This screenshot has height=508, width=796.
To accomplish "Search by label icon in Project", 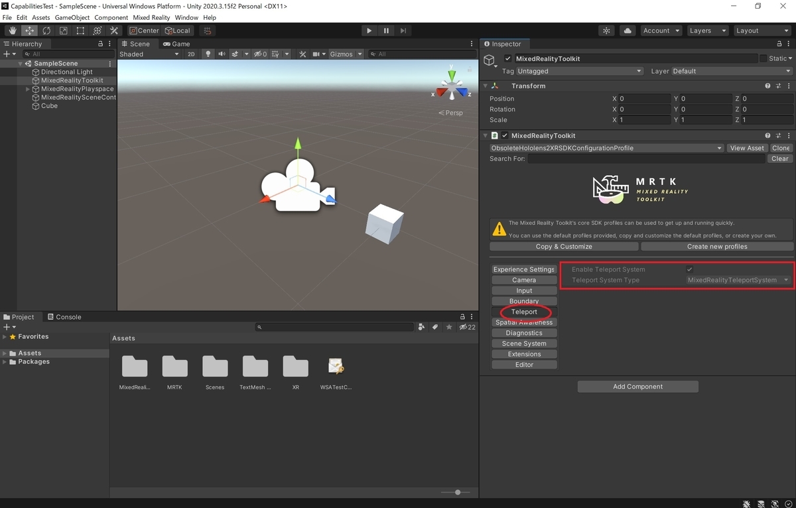I will click(x=435, y=327).
